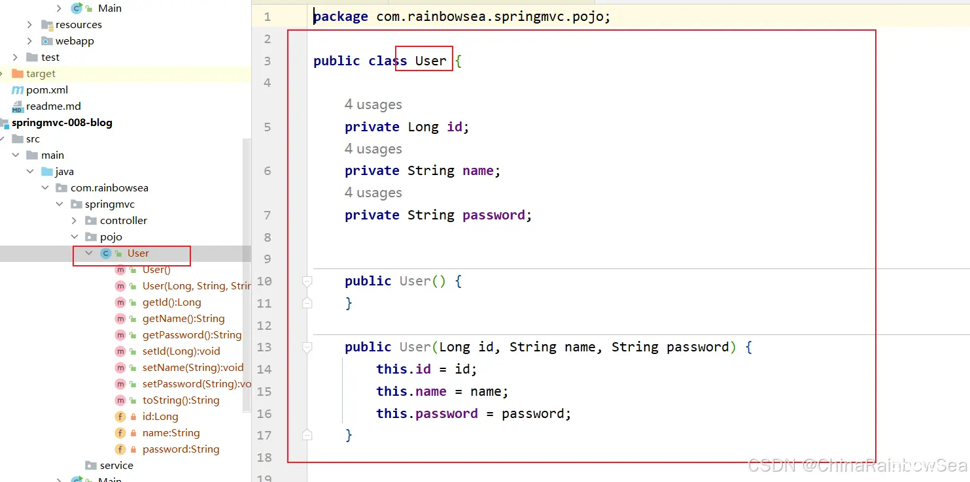Screen dimensions: 970x482
Task: Click the User class icon in tree
Action: point(106,253)
